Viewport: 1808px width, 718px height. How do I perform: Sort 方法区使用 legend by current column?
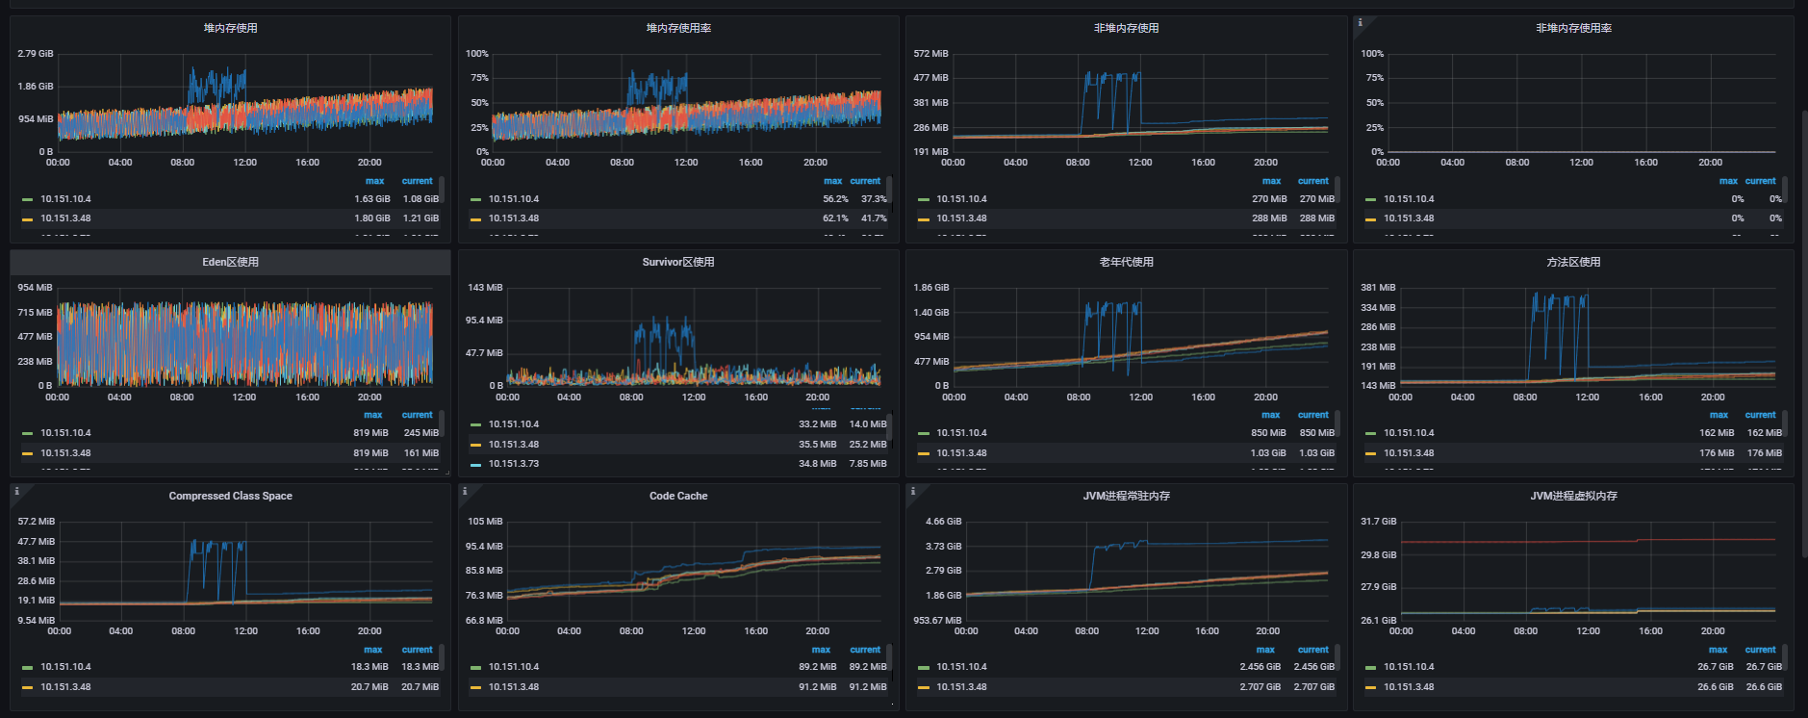tap(1760, 415)
